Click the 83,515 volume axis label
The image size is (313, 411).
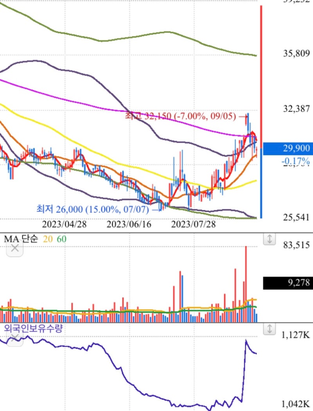296,245
